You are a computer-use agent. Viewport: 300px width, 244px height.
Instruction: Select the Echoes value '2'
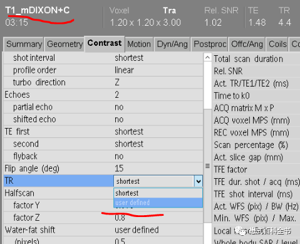tap(116, 95)
